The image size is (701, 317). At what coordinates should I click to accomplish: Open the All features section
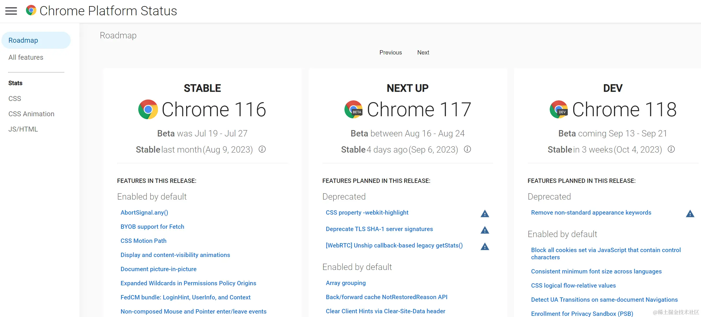point(26,57)
